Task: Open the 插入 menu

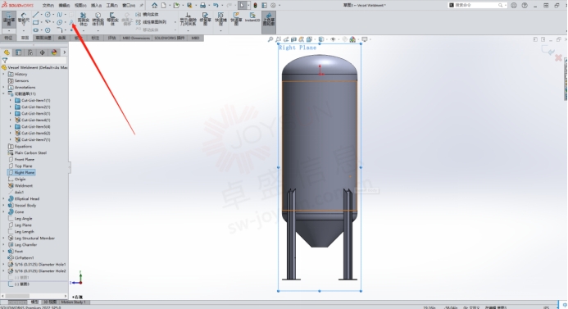Action: click(96, 6)
